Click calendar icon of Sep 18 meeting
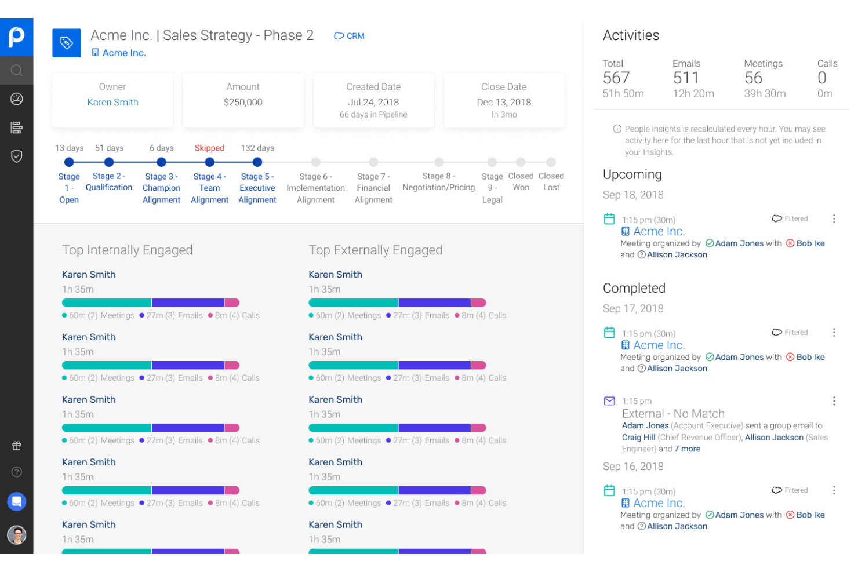Image resolution: width=858 pixels, height=572 pixels. pos(609,218)
